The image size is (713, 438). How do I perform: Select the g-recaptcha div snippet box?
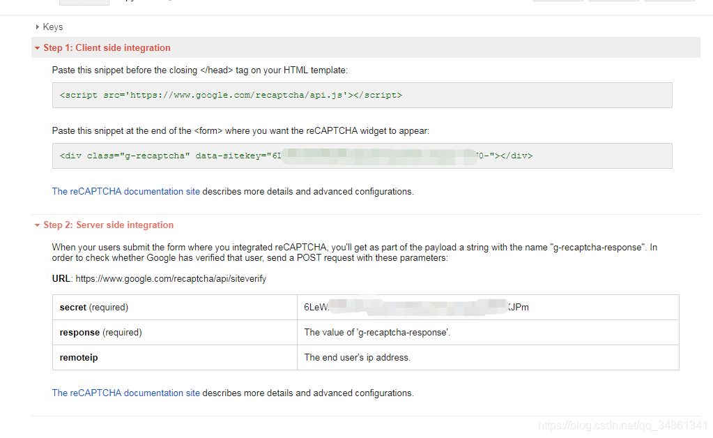(362, 156)
